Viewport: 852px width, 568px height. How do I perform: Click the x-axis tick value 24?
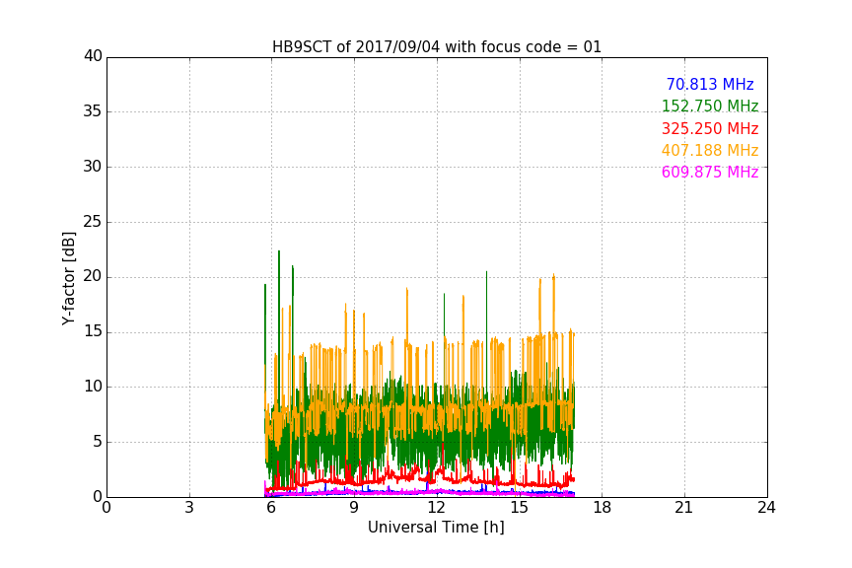pos(766,508)
